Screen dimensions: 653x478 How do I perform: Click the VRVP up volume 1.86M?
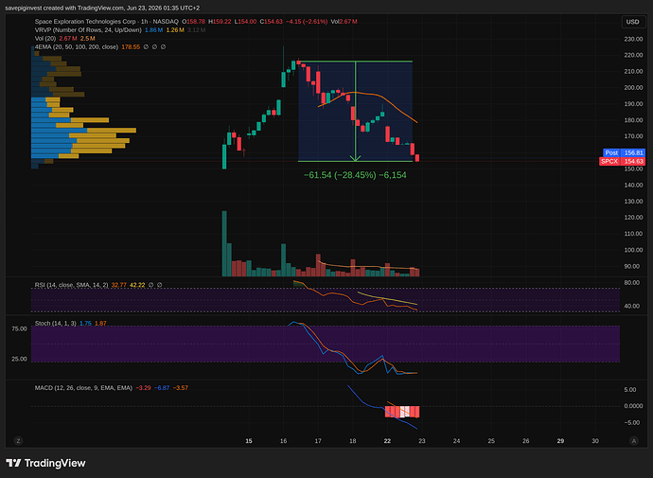coord(153,30)
